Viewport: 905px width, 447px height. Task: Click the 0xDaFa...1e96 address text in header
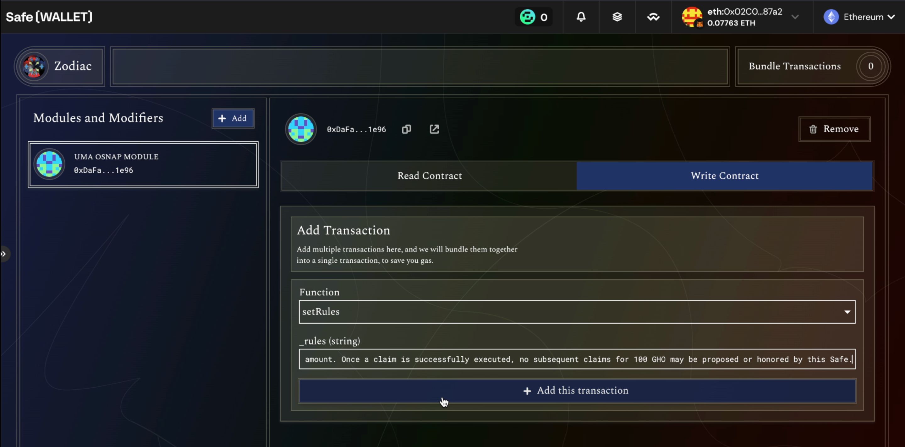click(x=356, y=129)
